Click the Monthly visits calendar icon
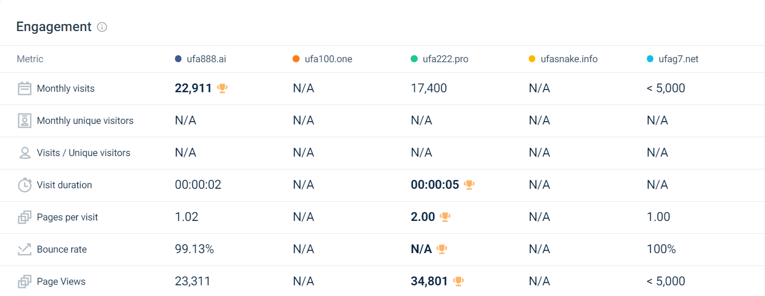This screenshot has width=765, height=296. coord(25,88)
